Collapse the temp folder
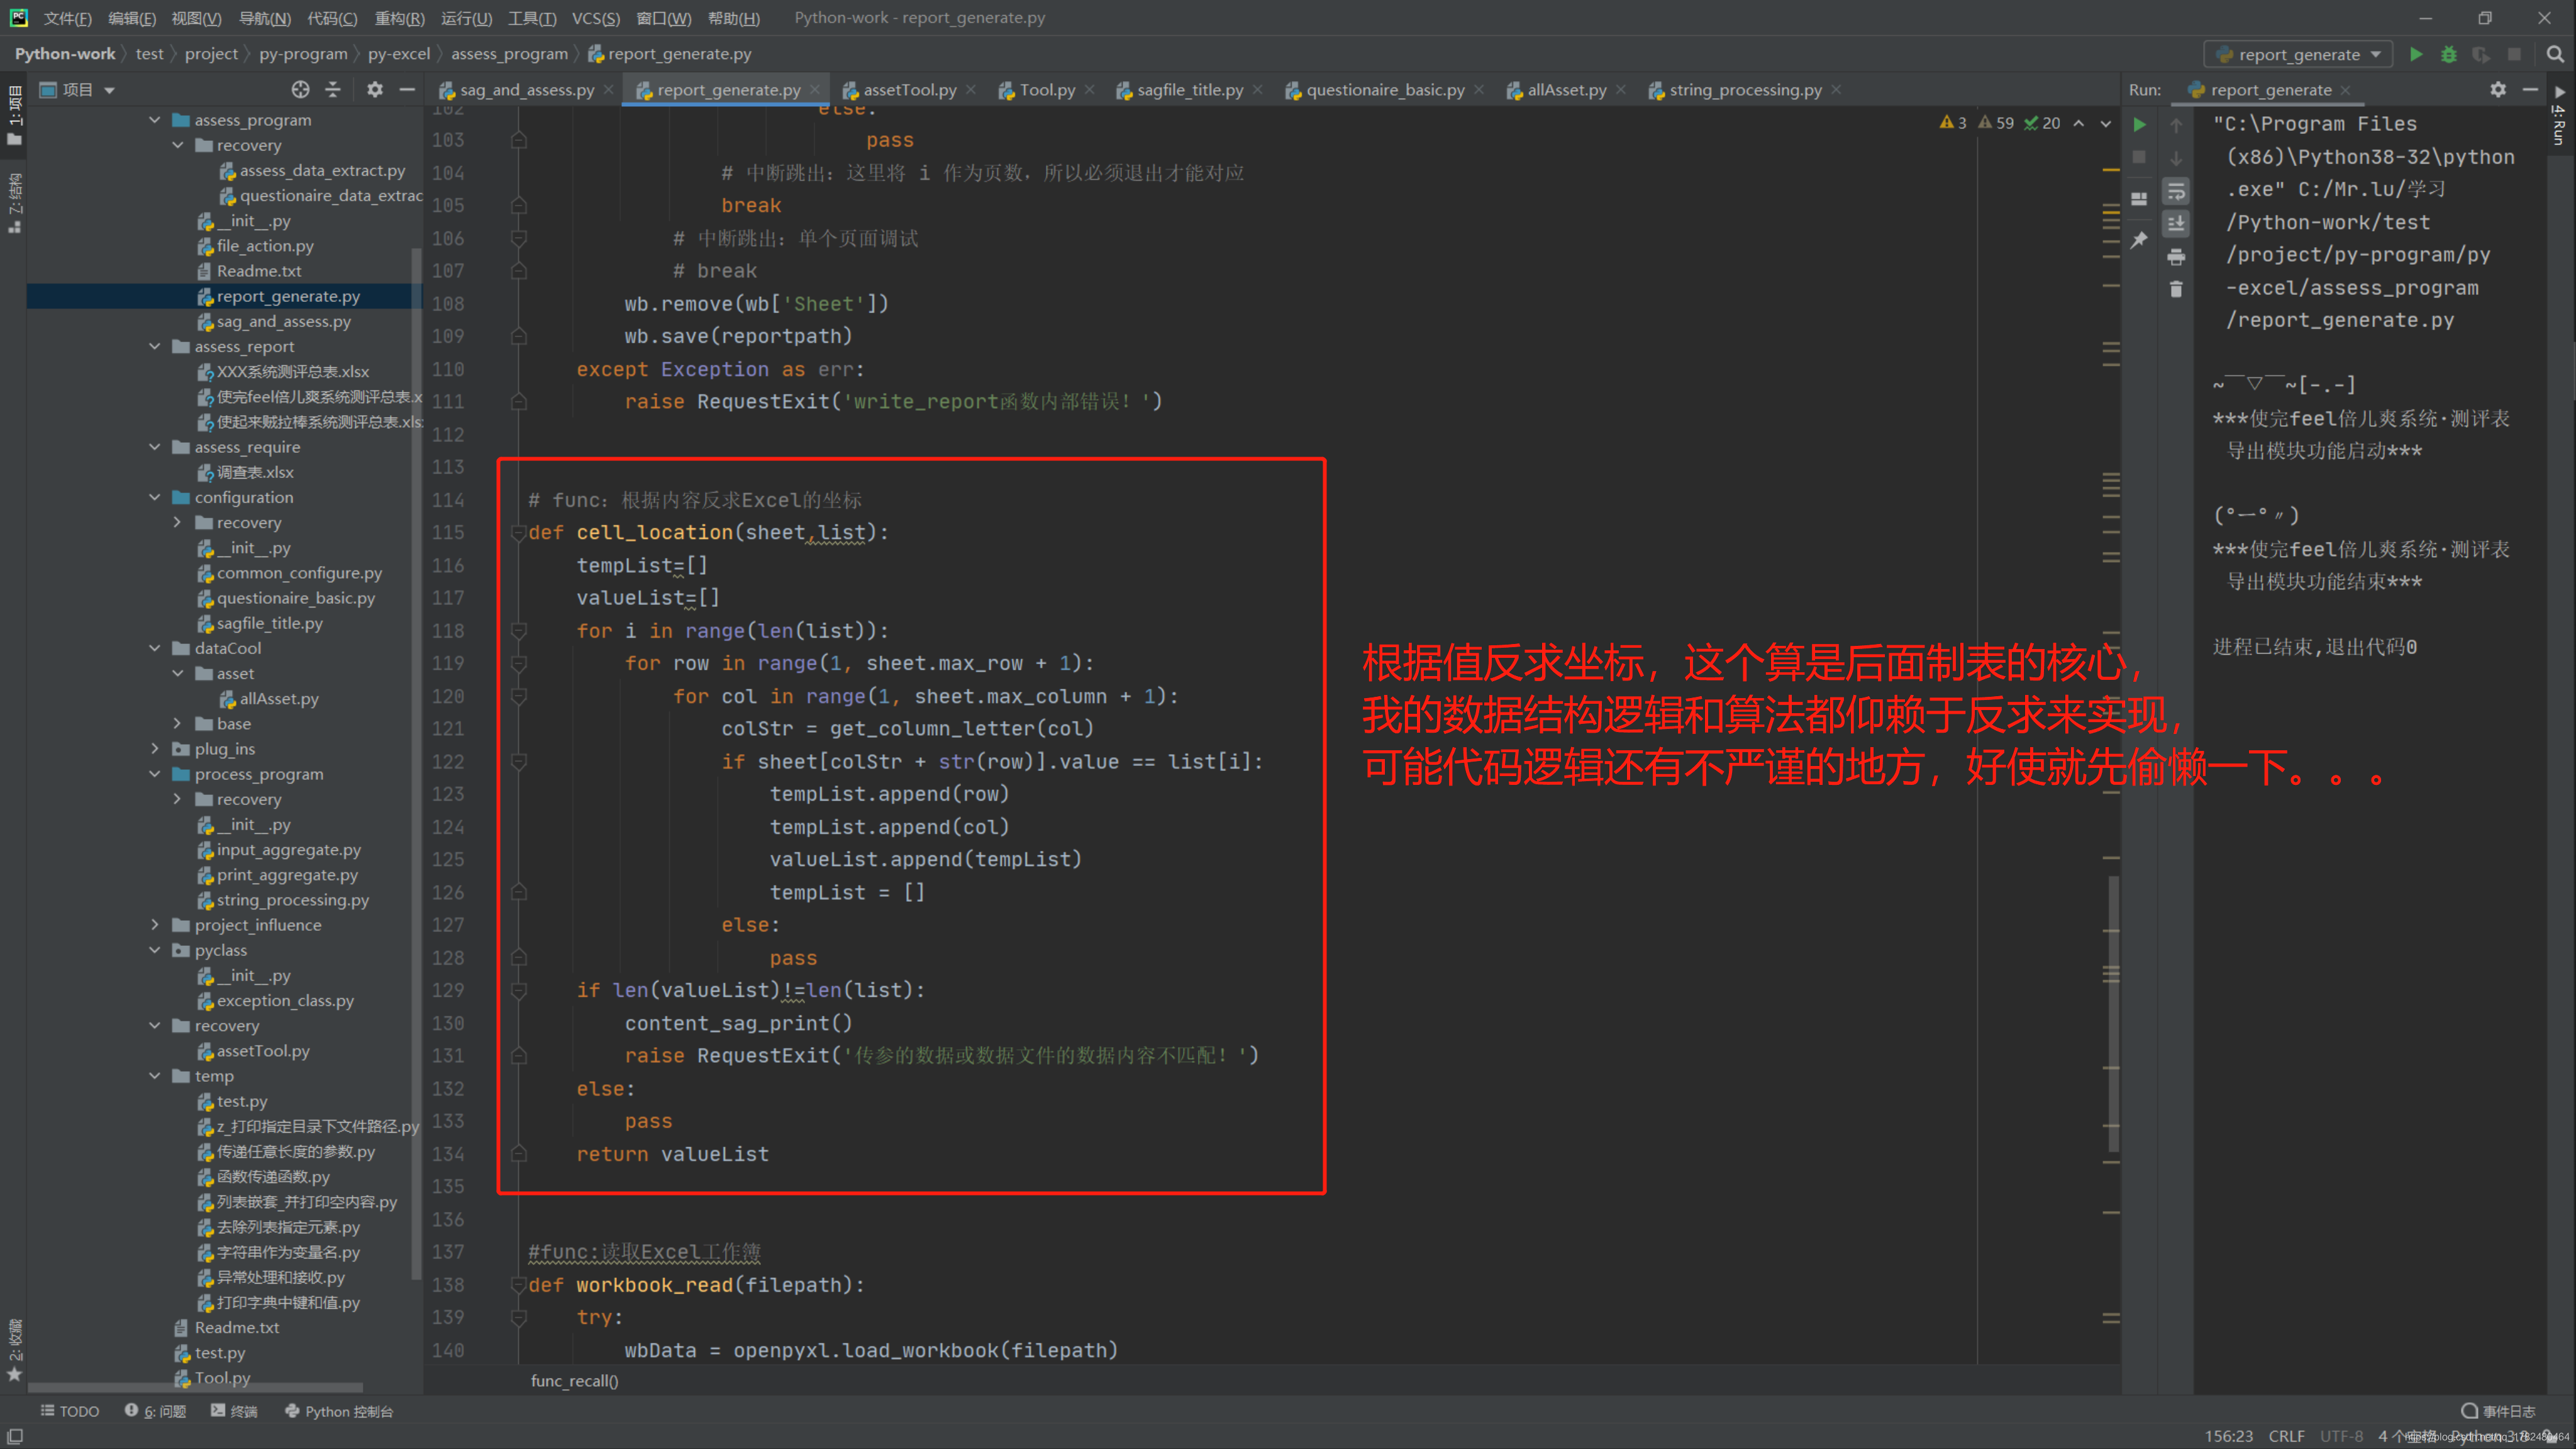 point(155,1076)
